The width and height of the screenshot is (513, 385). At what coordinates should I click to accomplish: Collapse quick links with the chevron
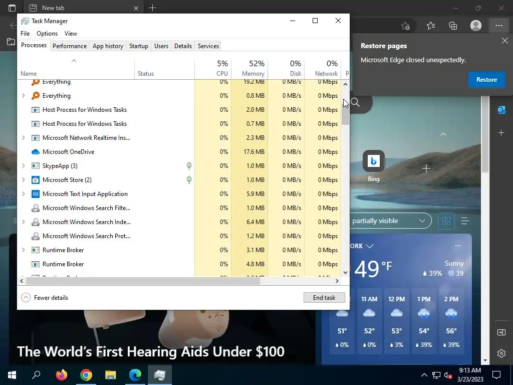point(443,134)
